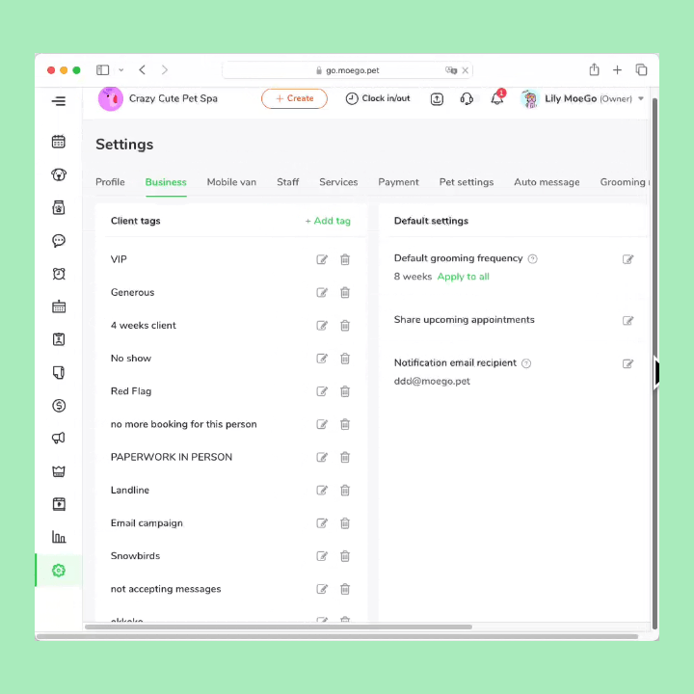Edit Share upcoming appointments setting
694x694 pixels.
[x=627, y=320]
